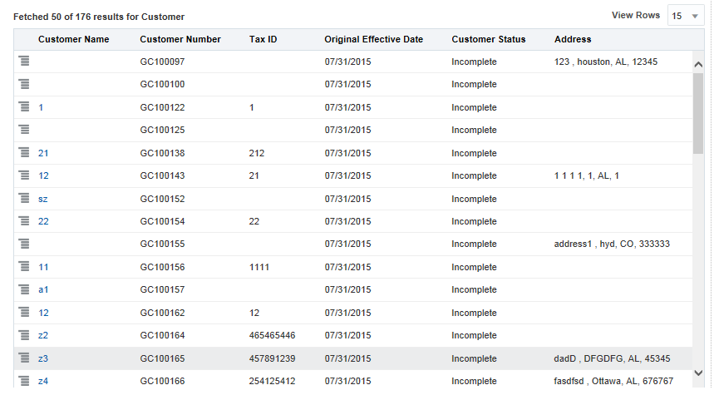Open row menu icon for GC100152
Image resolution: width=714 pixels, height=395 pixels.
point(24,198)
